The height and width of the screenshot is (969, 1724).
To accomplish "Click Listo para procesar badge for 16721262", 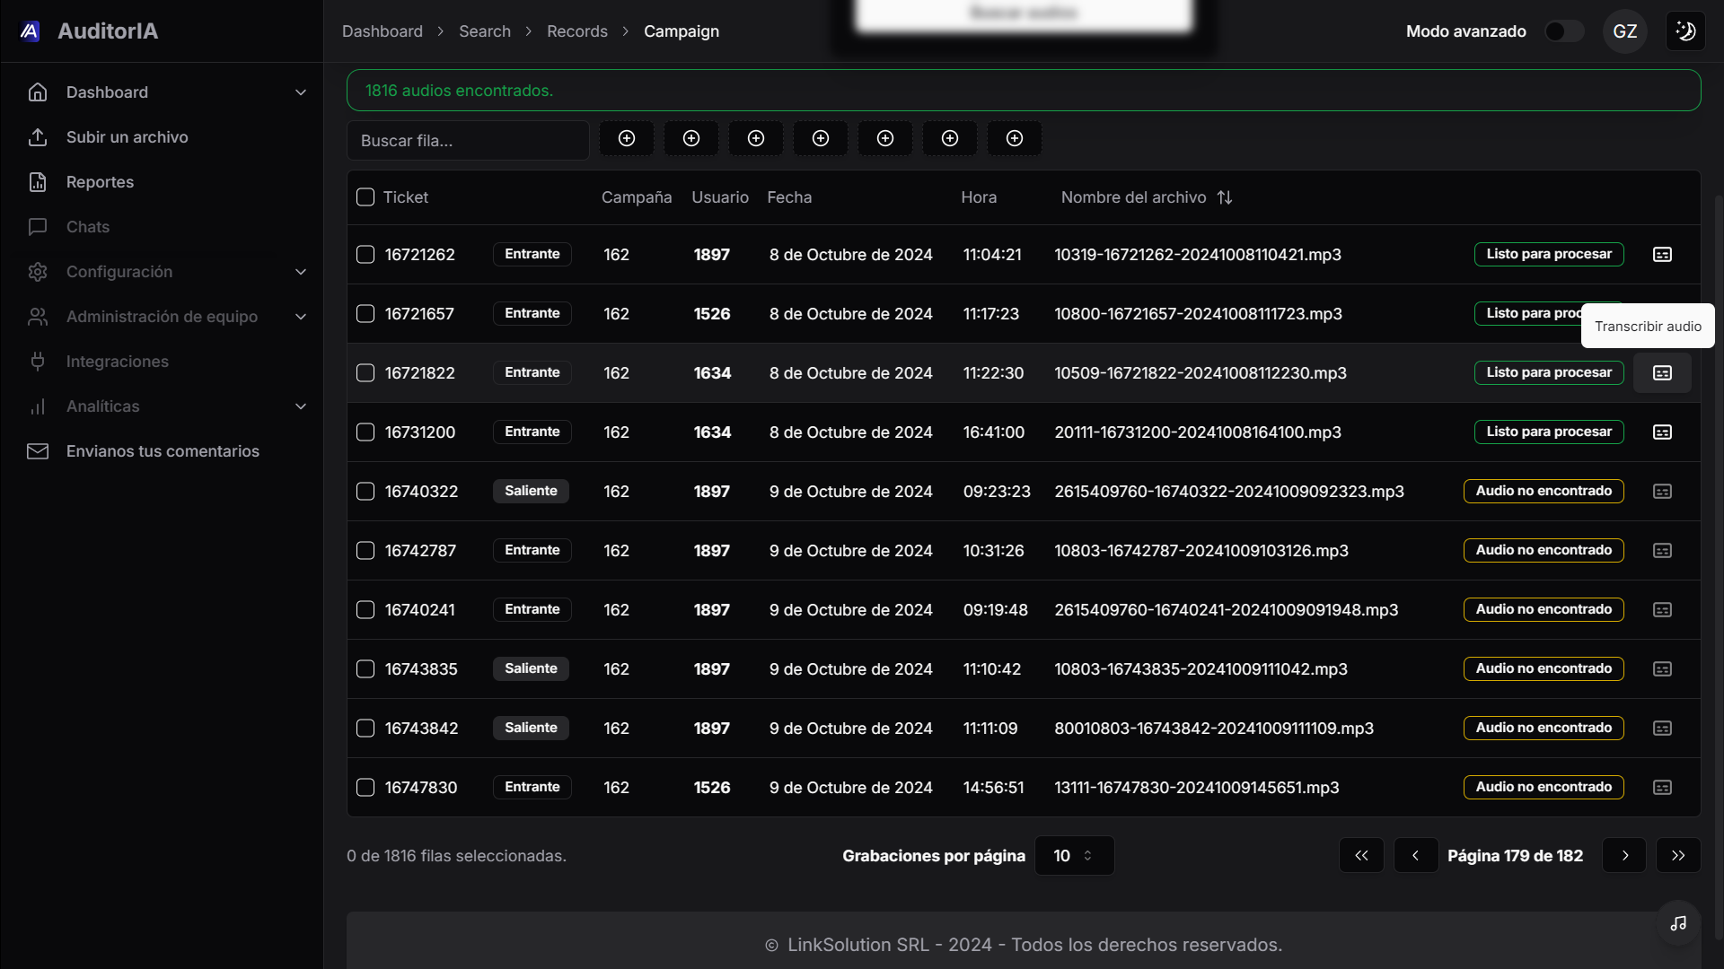I will 1549,255.
